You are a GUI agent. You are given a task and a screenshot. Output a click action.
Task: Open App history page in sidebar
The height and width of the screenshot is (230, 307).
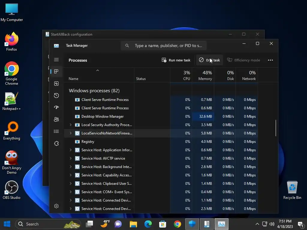tap(56, 96)
